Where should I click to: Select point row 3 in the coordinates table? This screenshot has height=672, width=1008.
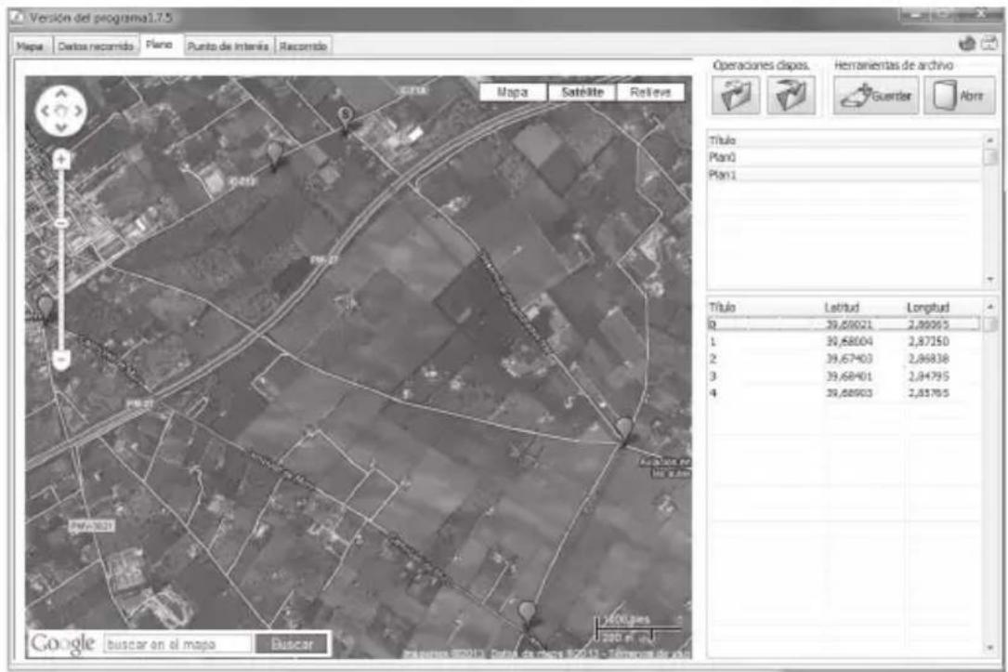pyautogui.click(x=844, y=376)
